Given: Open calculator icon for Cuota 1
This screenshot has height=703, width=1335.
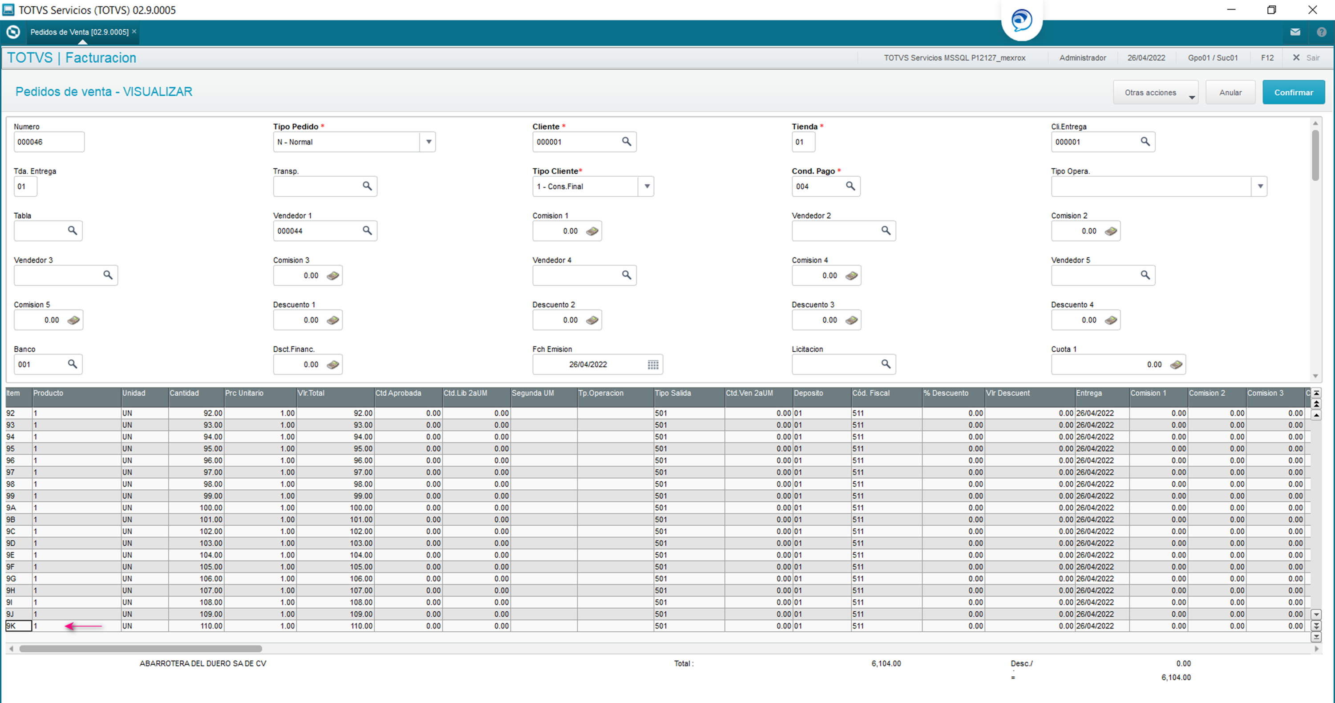Looking at the screenshot, I should click(1177, 365).
